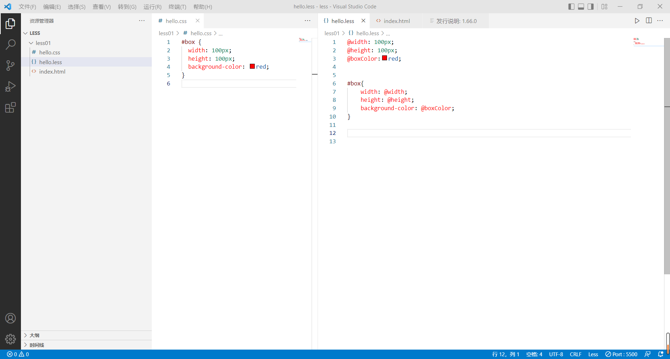Click red color swatch in hello.css
The width and height of the screenshot is (670, 359).
pos(252,67)
